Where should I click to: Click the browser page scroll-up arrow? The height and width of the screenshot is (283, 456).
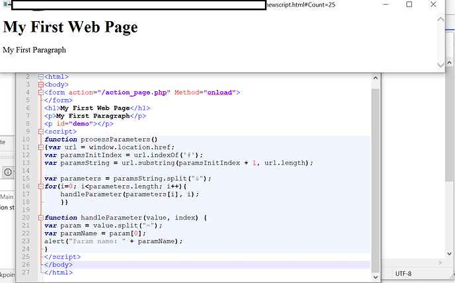(441, 19)
